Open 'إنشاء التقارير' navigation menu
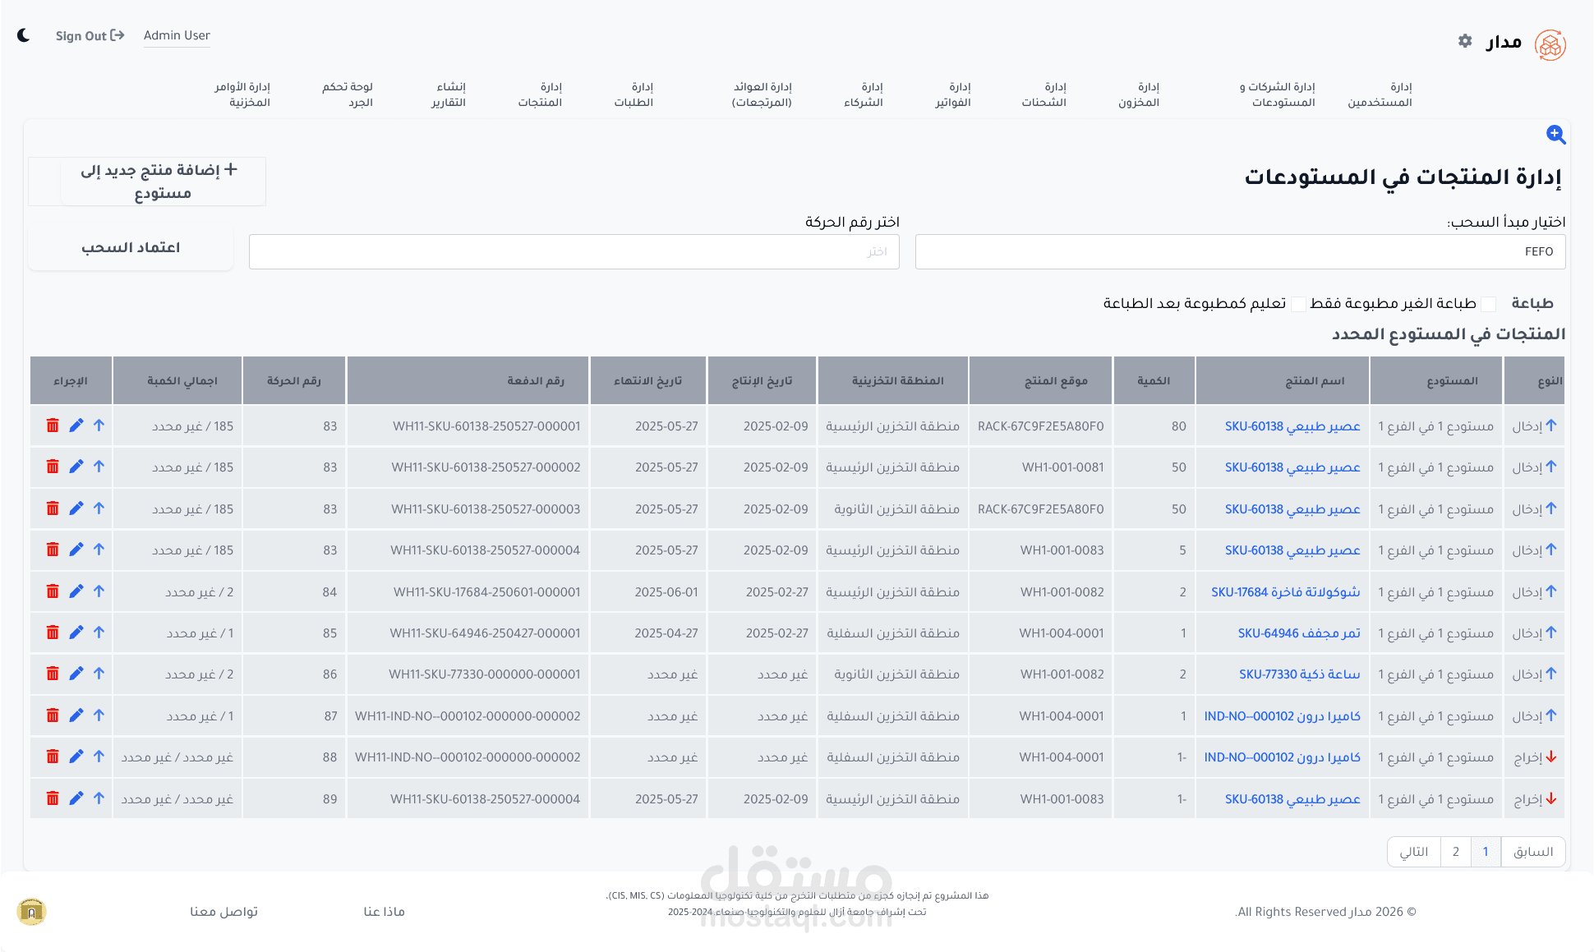 [449, 94]
